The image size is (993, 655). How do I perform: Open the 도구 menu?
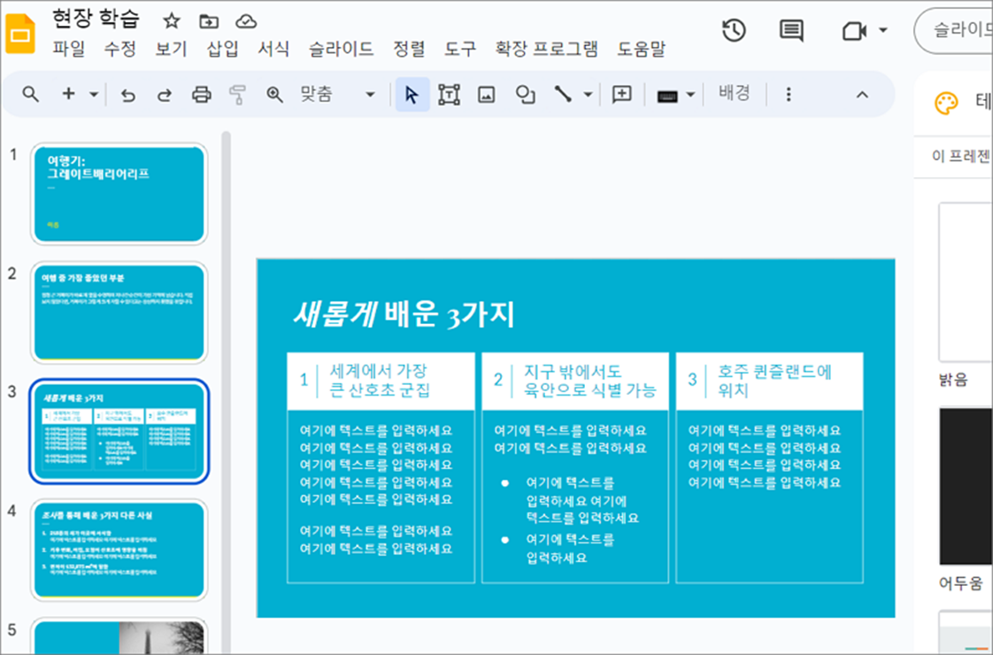[x=459, y=49]
